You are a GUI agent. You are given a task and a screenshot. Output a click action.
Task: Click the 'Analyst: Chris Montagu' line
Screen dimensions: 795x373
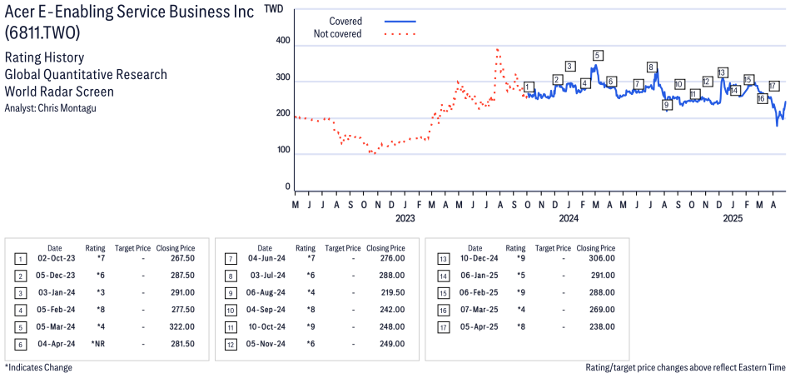pyautogui.click(x=50, y=108)
